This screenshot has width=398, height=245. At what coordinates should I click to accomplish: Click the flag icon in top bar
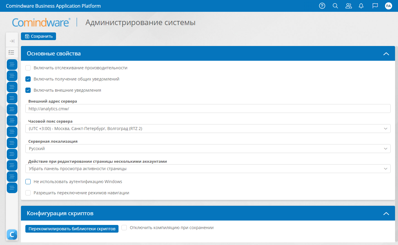(375, 6)
